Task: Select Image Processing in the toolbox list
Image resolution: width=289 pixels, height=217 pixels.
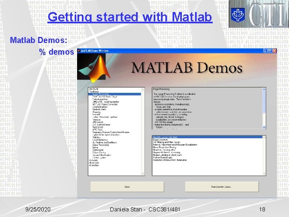Action: 115,94
